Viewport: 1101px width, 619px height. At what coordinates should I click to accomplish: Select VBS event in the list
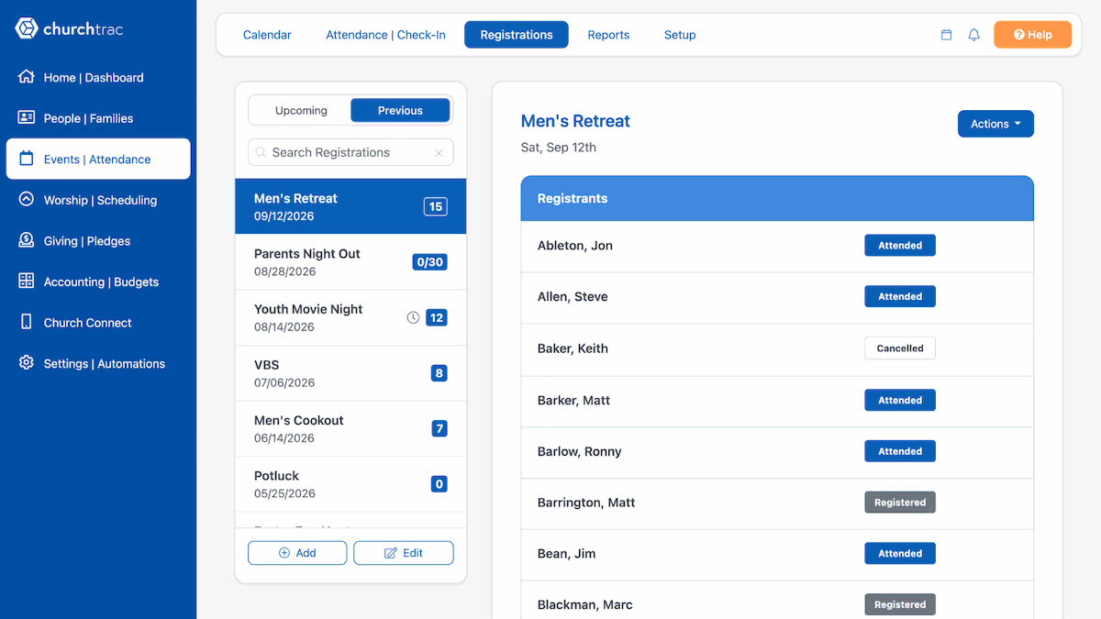(x=350, y=373)
